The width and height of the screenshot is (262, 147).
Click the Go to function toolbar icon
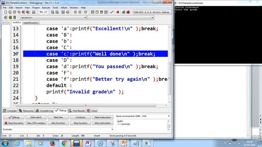click(63, 12)
